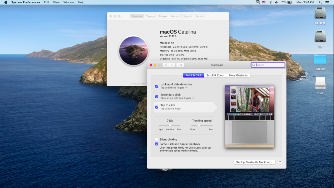334x188 pixels.
Task: Click the Tracking speed slider
Action: [x=202, y=126]
